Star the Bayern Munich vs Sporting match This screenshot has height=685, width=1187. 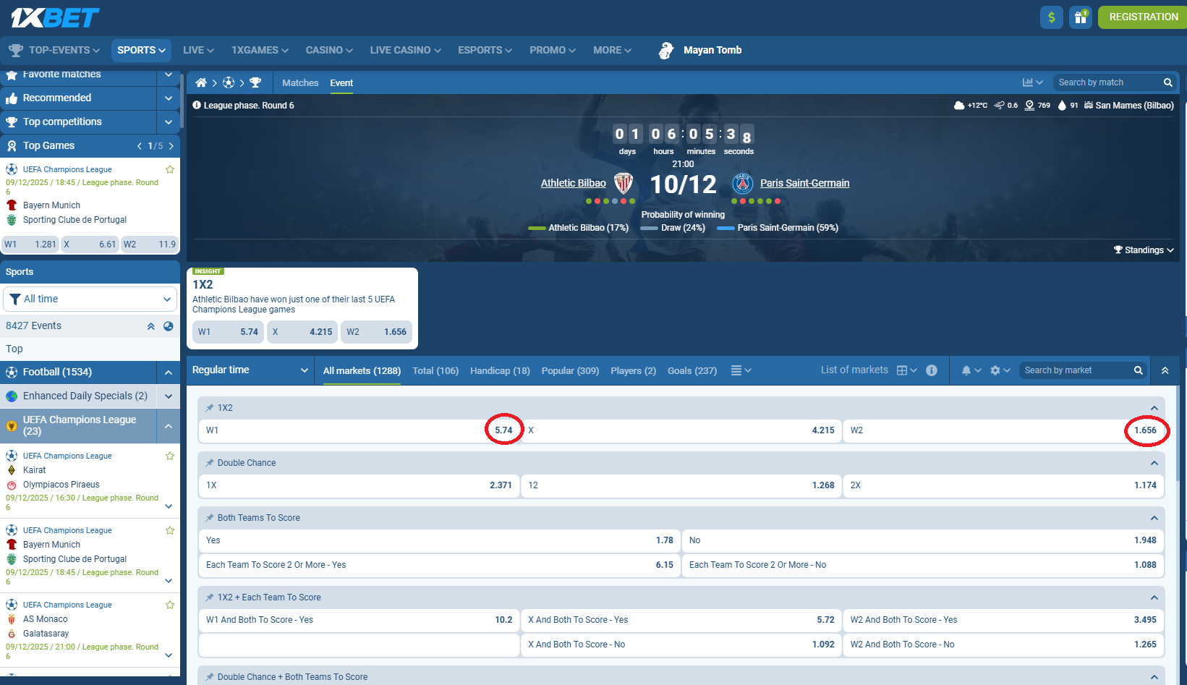click(170, 530)
